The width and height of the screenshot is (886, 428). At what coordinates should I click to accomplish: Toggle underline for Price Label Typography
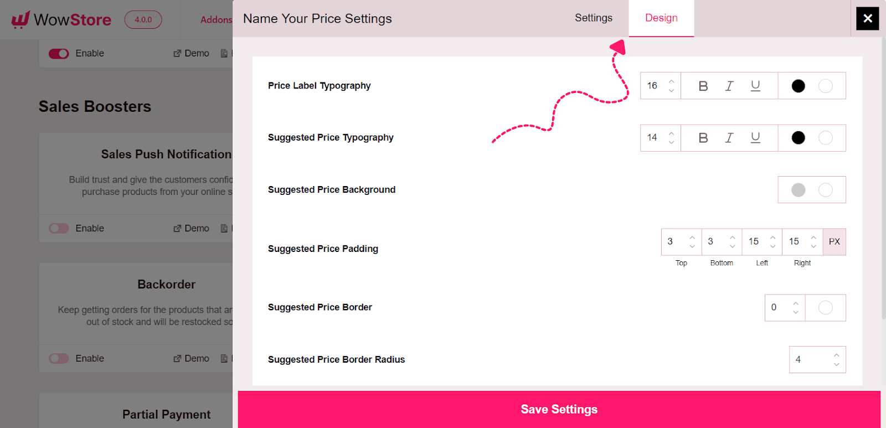tap(755, 86)
